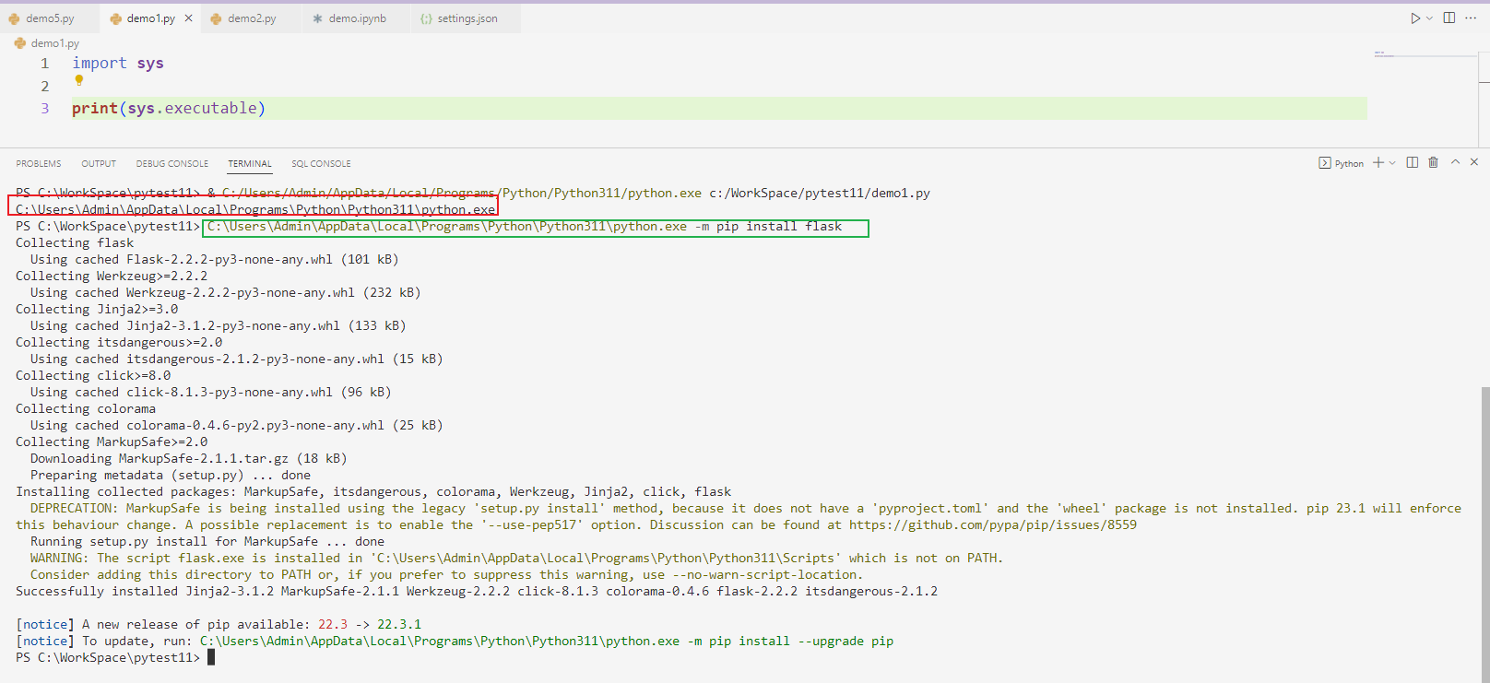This screenshot has width=1490, height=683.
Task: Split the terminal pane
Action: (1413, 162)
